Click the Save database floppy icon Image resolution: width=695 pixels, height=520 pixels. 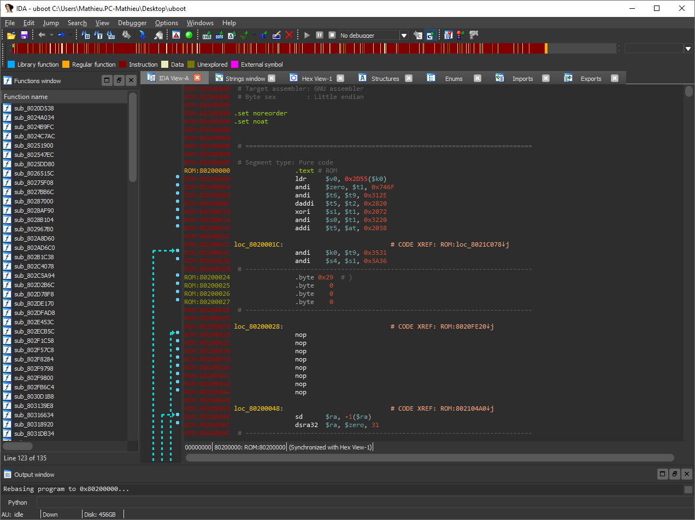(24, 35)
